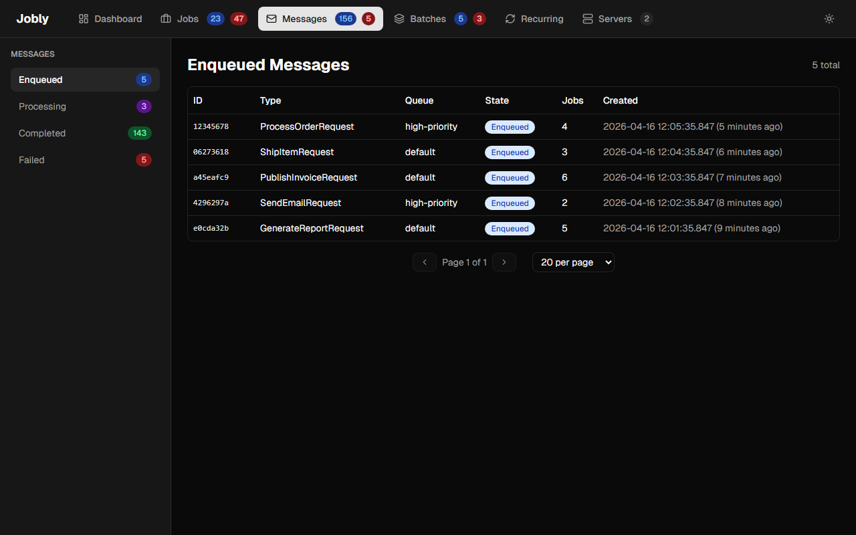856x535 pixels.
Task: Select the Enqueued sidebar item
Action: tap(41, 80)
